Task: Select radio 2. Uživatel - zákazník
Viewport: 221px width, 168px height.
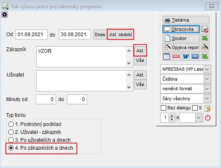Action: (x=11, y=132)
